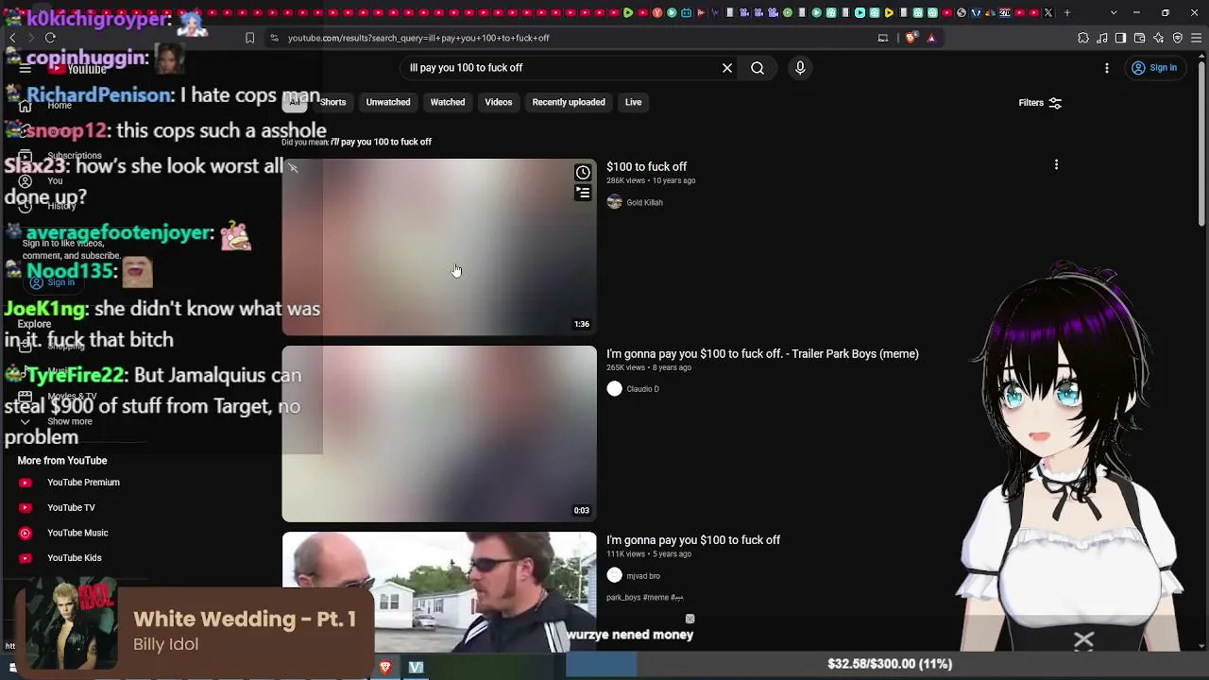This screenshot has height=680, width=1209.
Task: Open YouTube settings three-dot menu
Action: (1107, 68)
